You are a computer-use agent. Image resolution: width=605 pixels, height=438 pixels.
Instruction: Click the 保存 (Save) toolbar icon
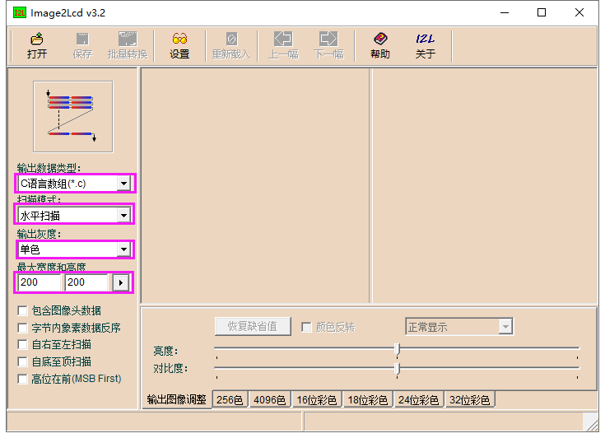82,45
